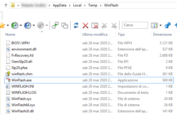
Task: Expand the chevron after AppData in path
Action: pos(70,5)
